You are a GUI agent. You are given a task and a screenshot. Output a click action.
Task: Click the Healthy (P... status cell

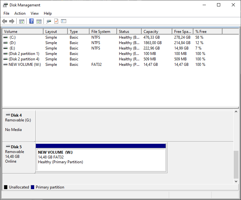pyautogui.click(x=129, y=65)
